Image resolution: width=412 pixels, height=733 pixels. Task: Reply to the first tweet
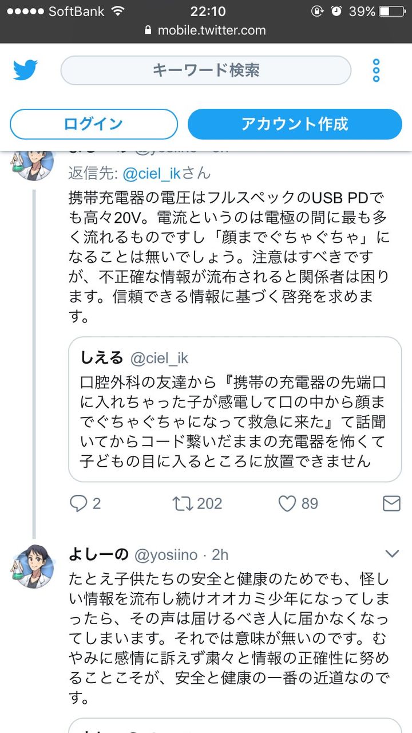click(x=78, y=503)
